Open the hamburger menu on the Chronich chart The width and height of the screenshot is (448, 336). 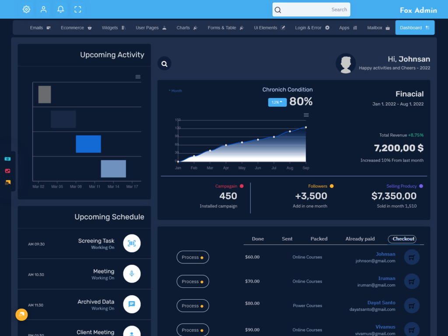point(306,115)
